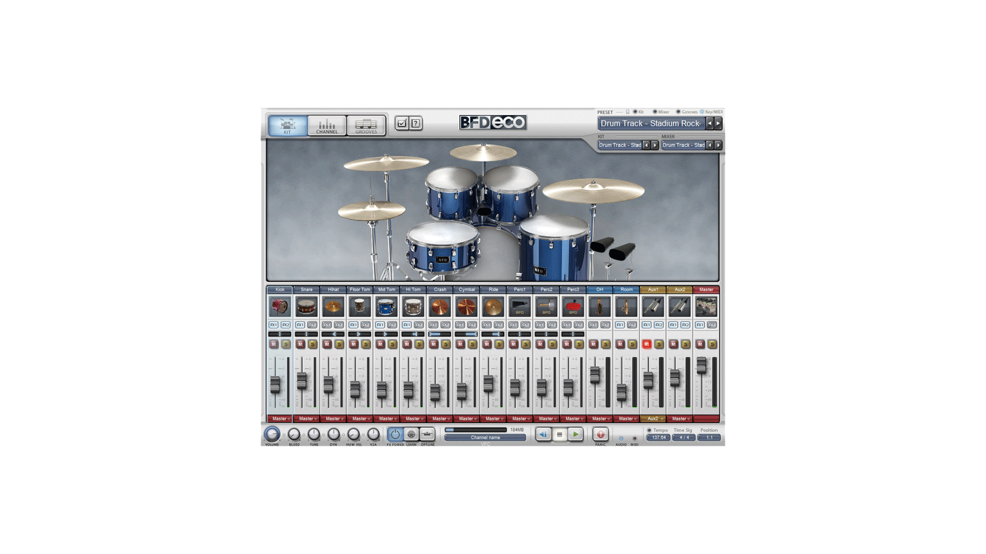This screenshot has height=554, width=986.
Task: Toggle the Key/MIDI preset radio button
Action: tap(702, 112)
